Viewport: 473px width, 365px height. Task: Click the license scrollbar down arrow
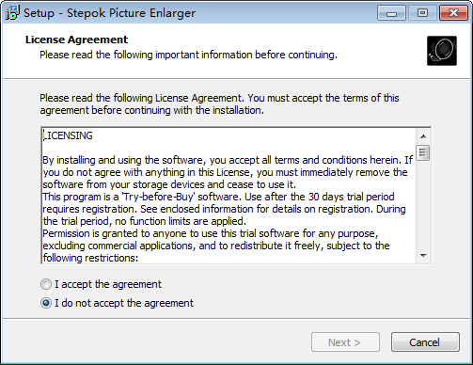(423, 256)
